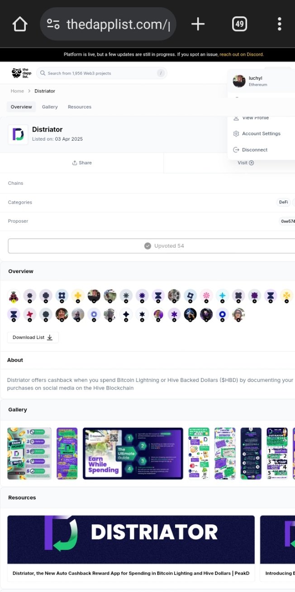Choose Disconnect in the profile menu
Viewport: 295px width, 592px height.
click(255, 150)
